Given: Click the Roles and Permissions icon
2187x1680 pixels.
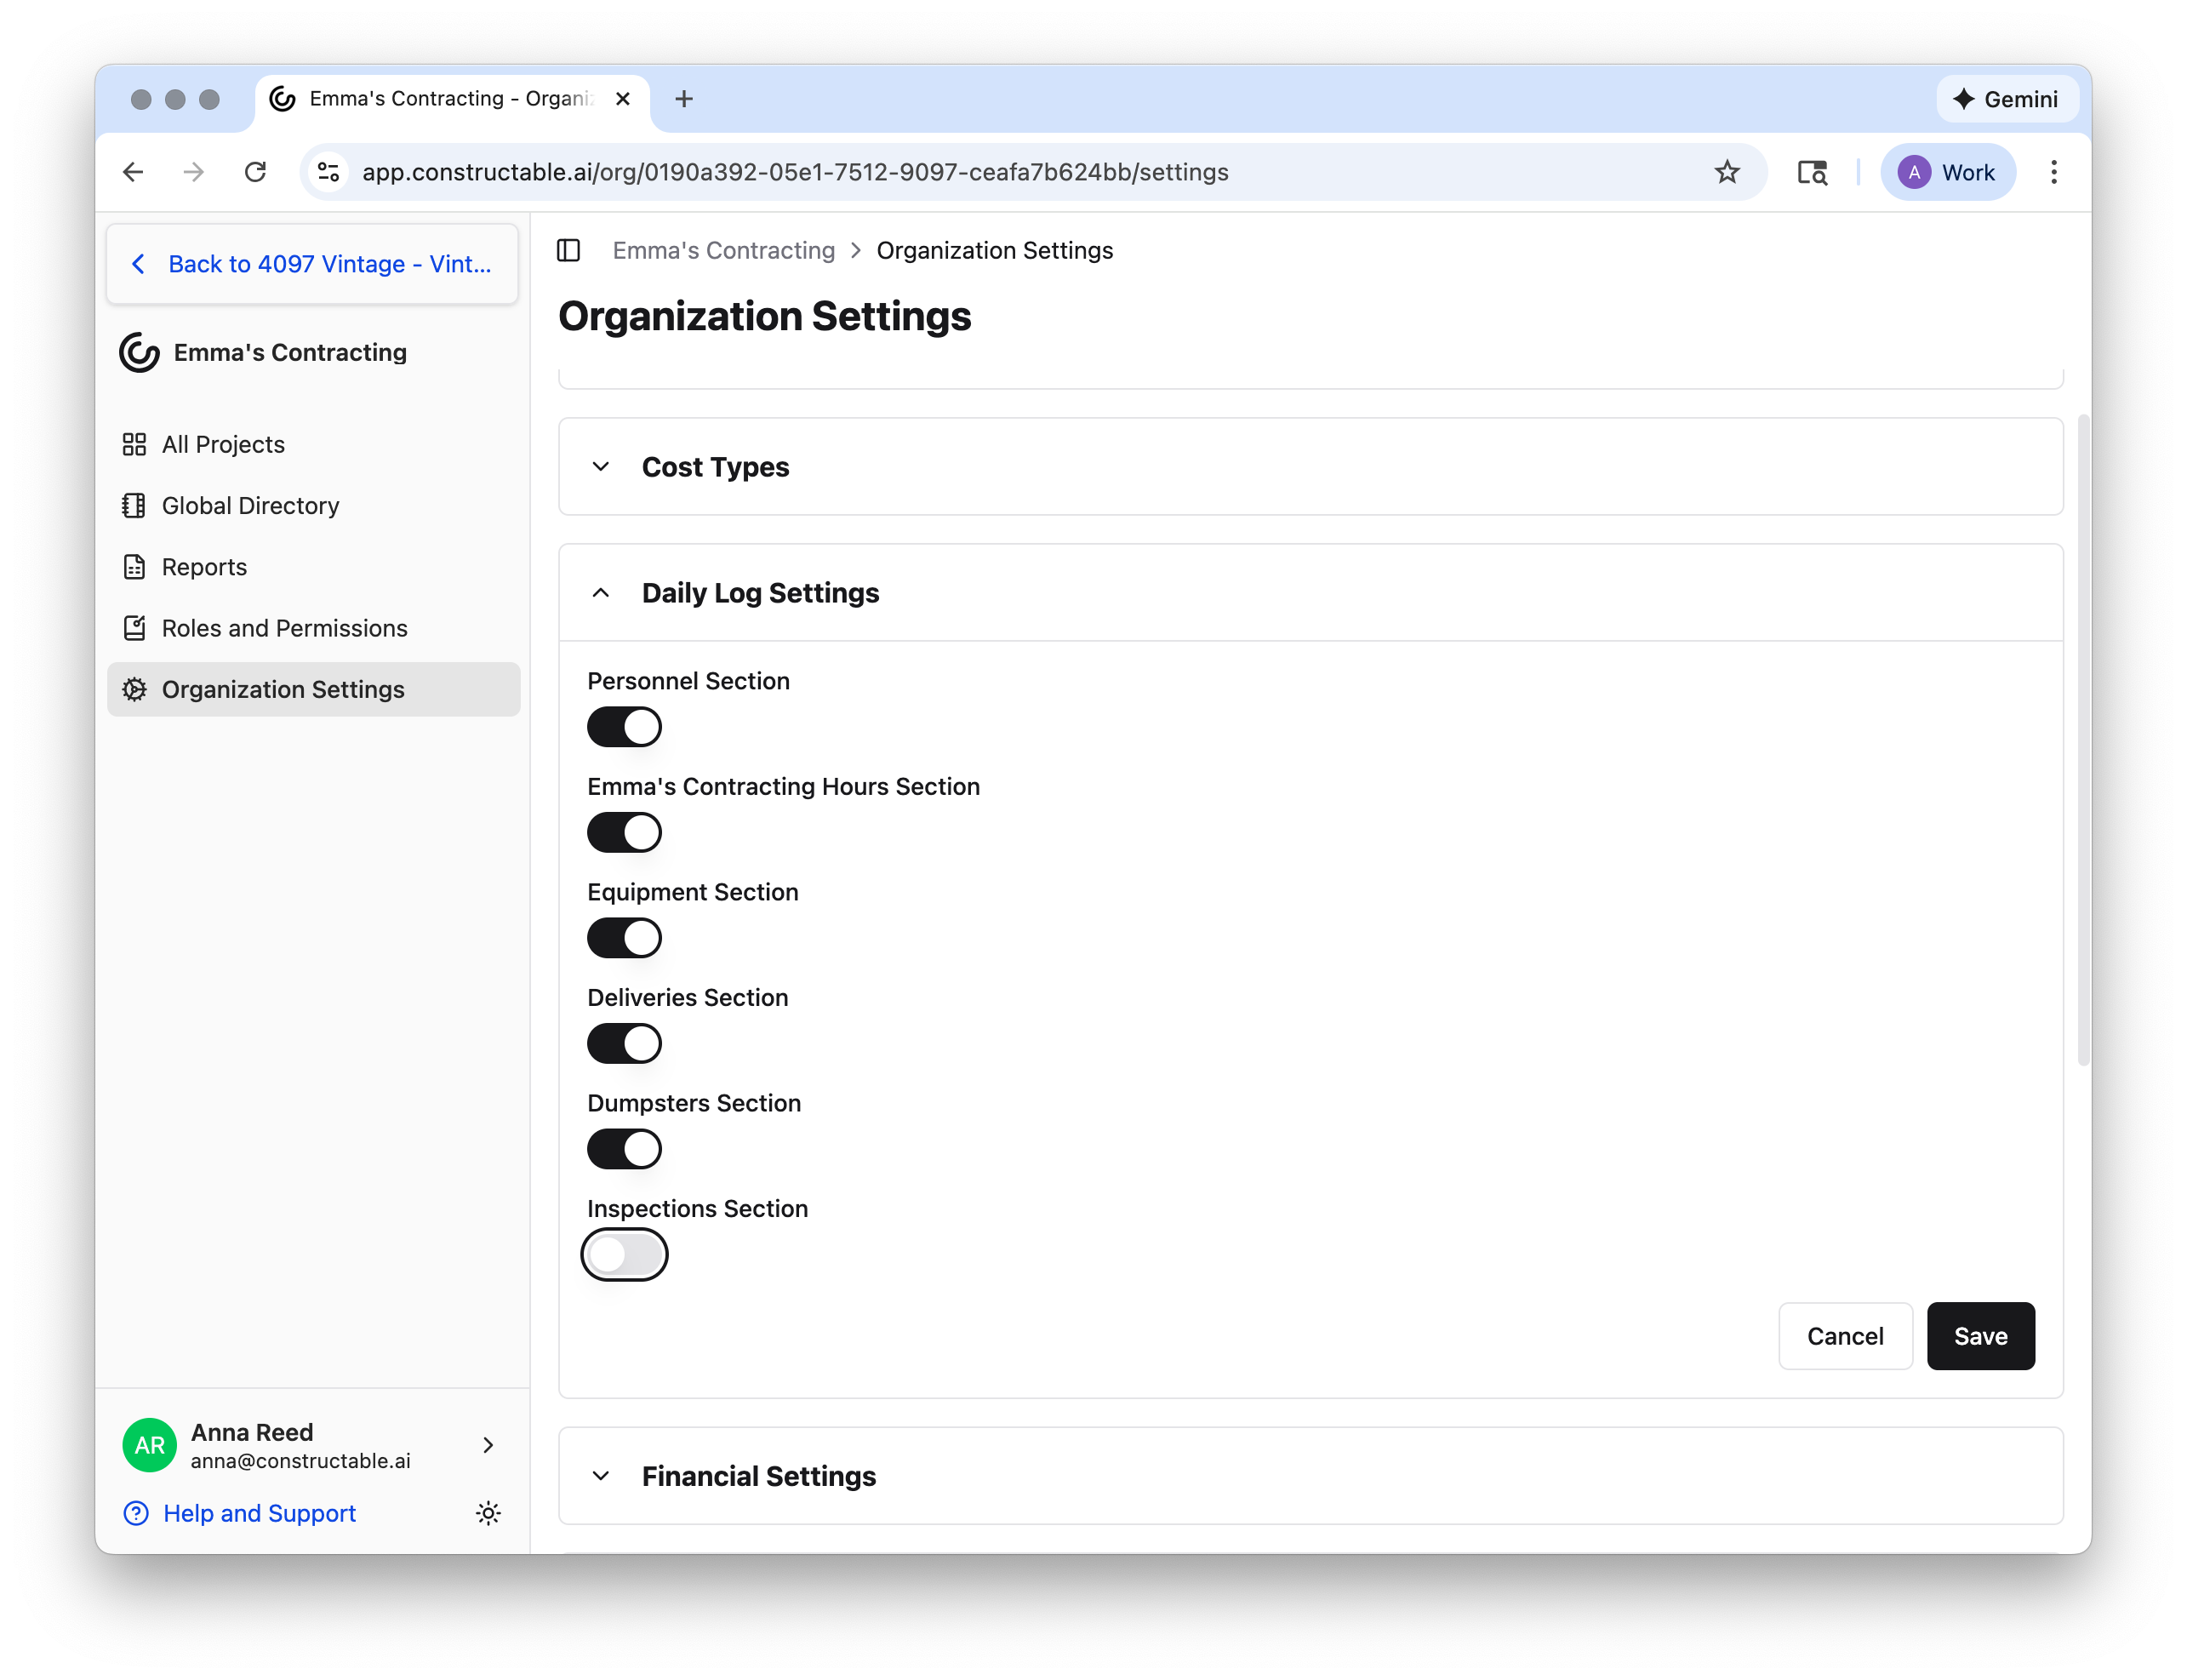Looking at the screenshot, I should pyautogui.click(x=134, y=628).
